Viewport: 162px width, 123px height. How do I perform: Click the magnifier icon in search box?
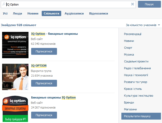pos(4,4)
